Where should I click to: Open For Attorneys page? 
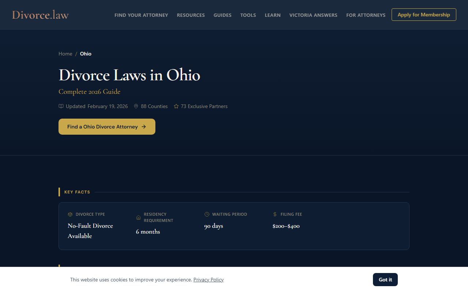pos(366,15)
